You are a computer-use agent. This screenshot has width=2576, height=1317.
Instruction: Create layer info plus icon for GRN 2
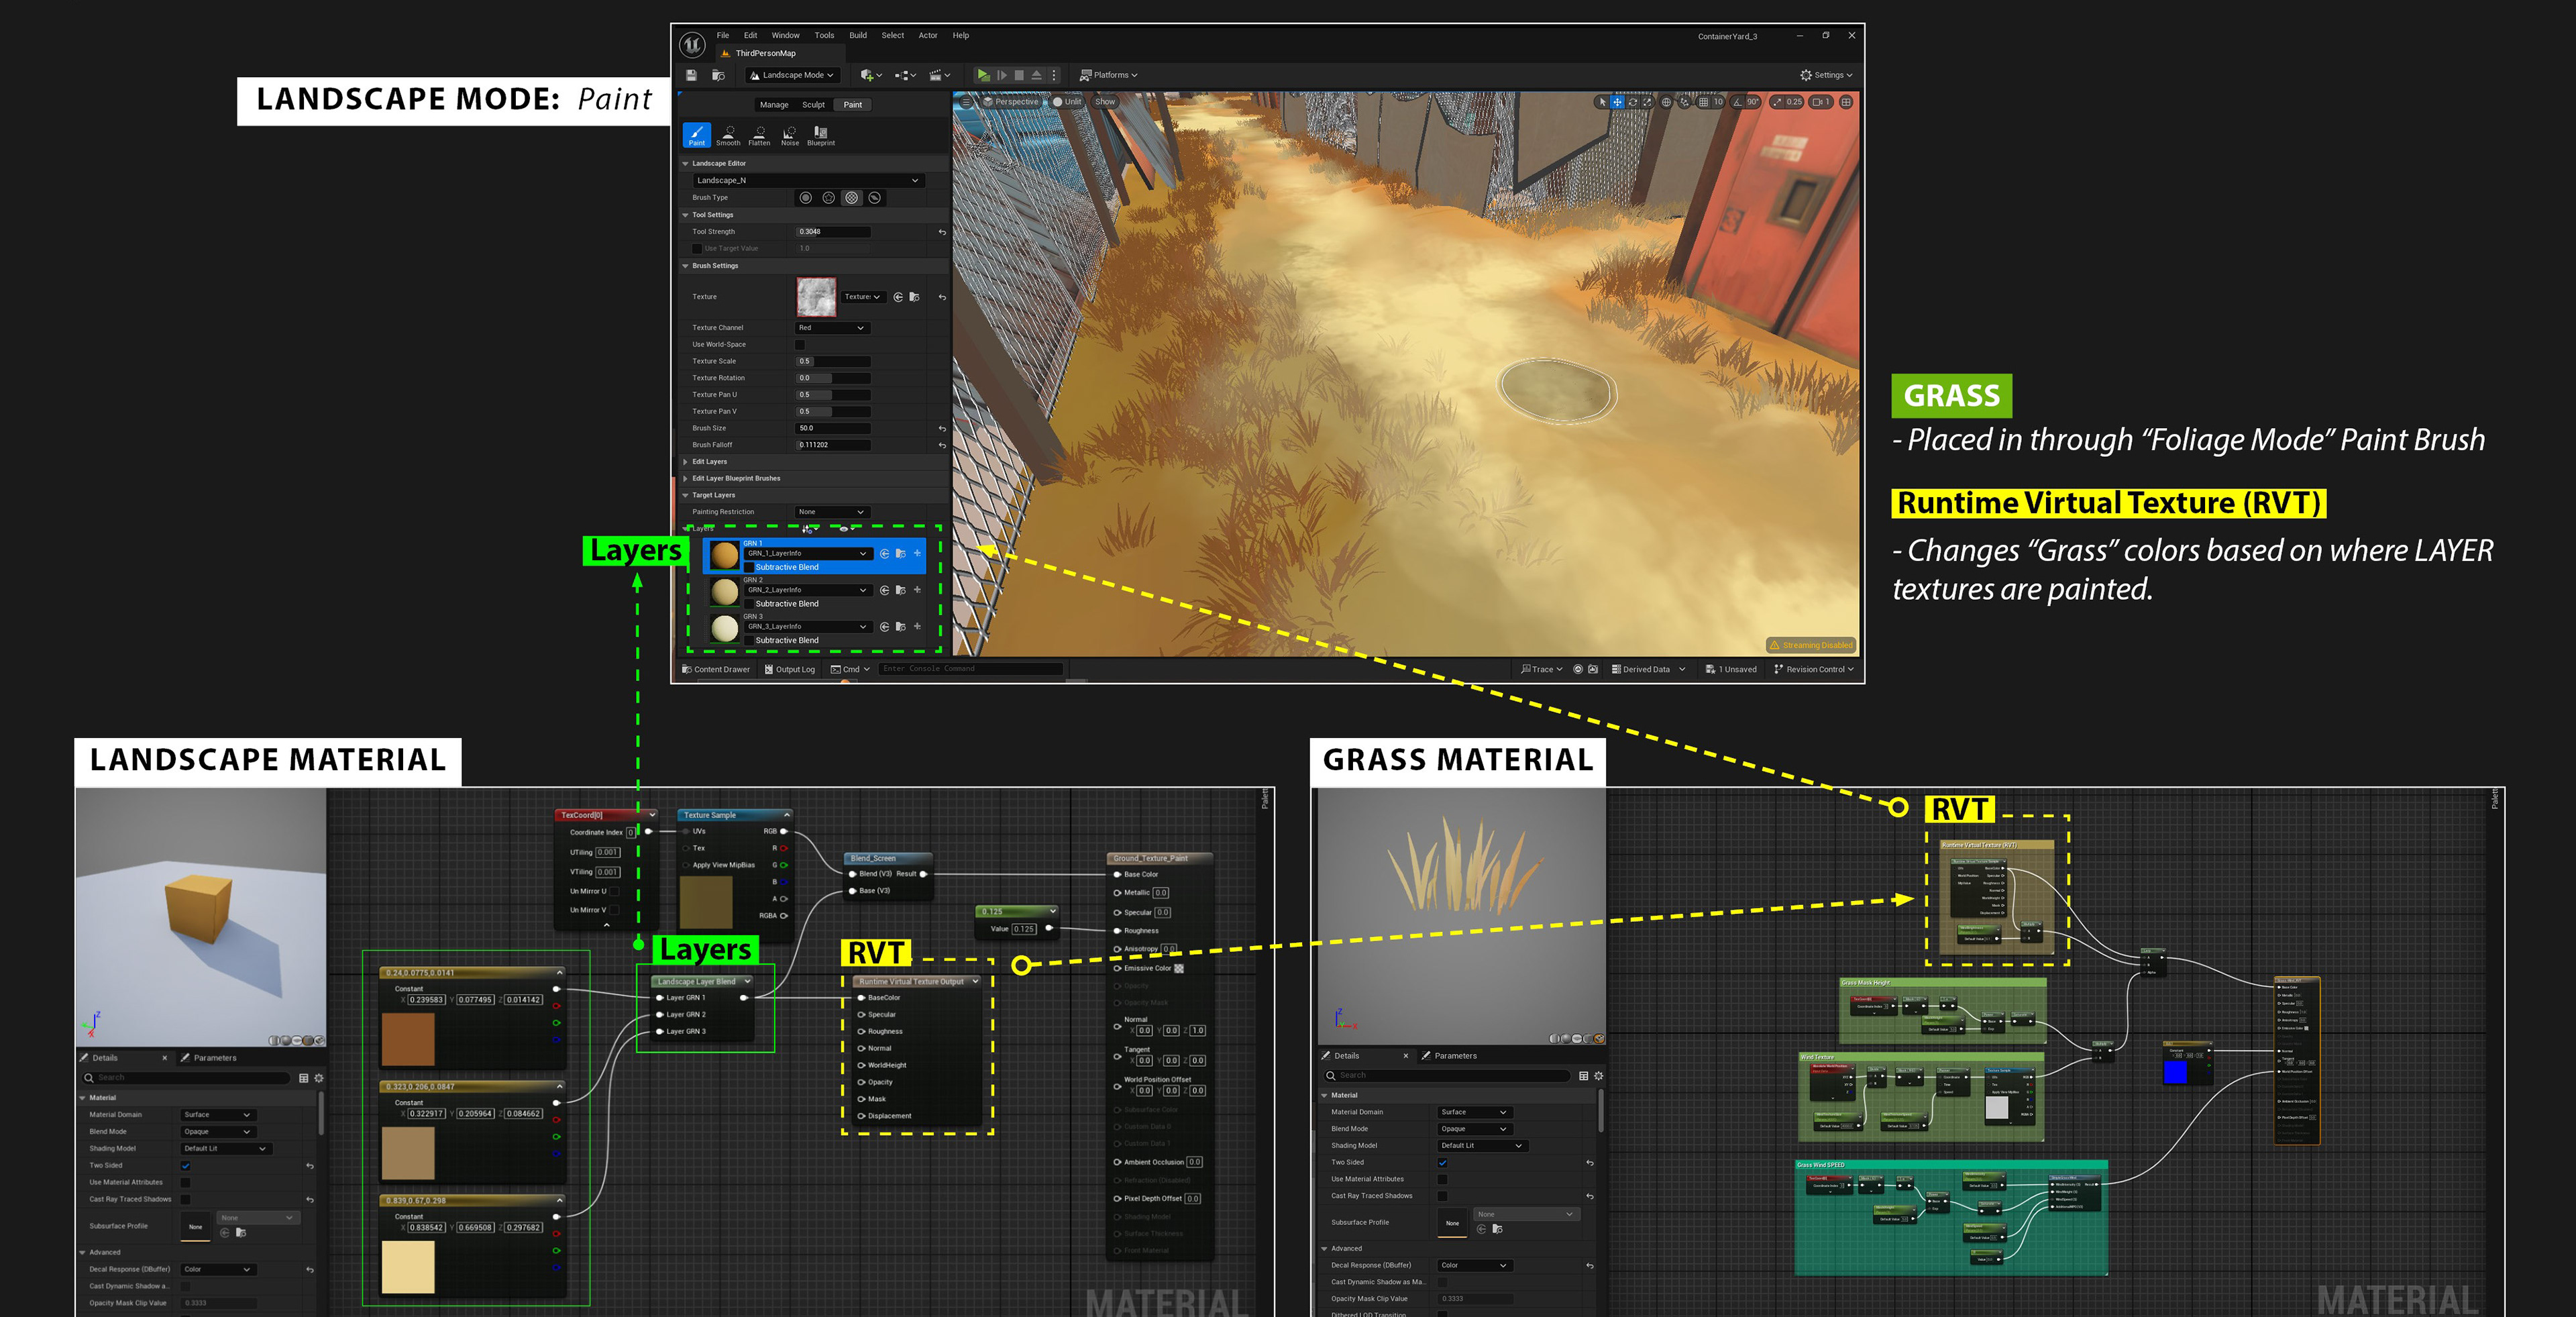pos(917,590)
